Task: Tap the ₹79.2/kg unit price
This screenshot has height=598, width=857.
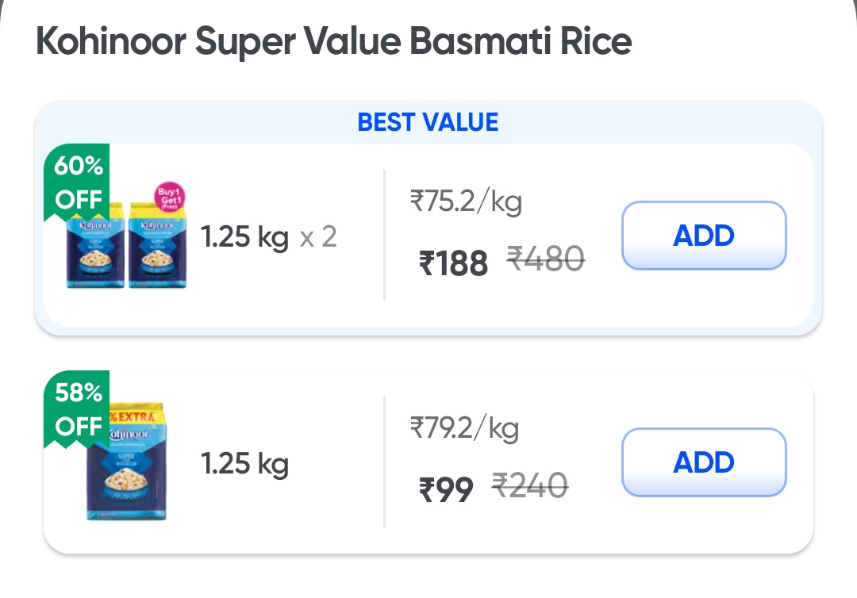Action: (464, 429)
